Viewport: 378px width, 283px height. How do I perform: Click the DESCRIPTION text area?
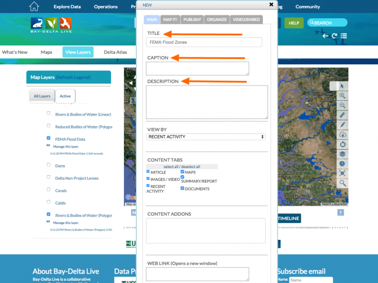tap(207, 102)
